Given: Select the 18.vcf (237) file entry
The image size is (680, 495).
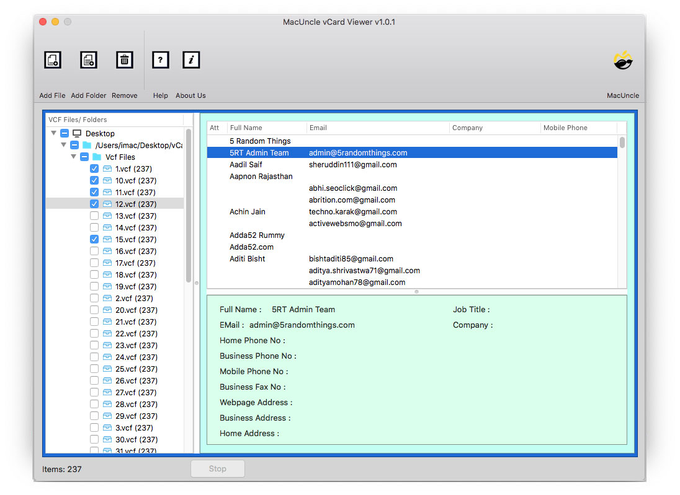Looking at the screenshot, I should click(x=136, y=274).
